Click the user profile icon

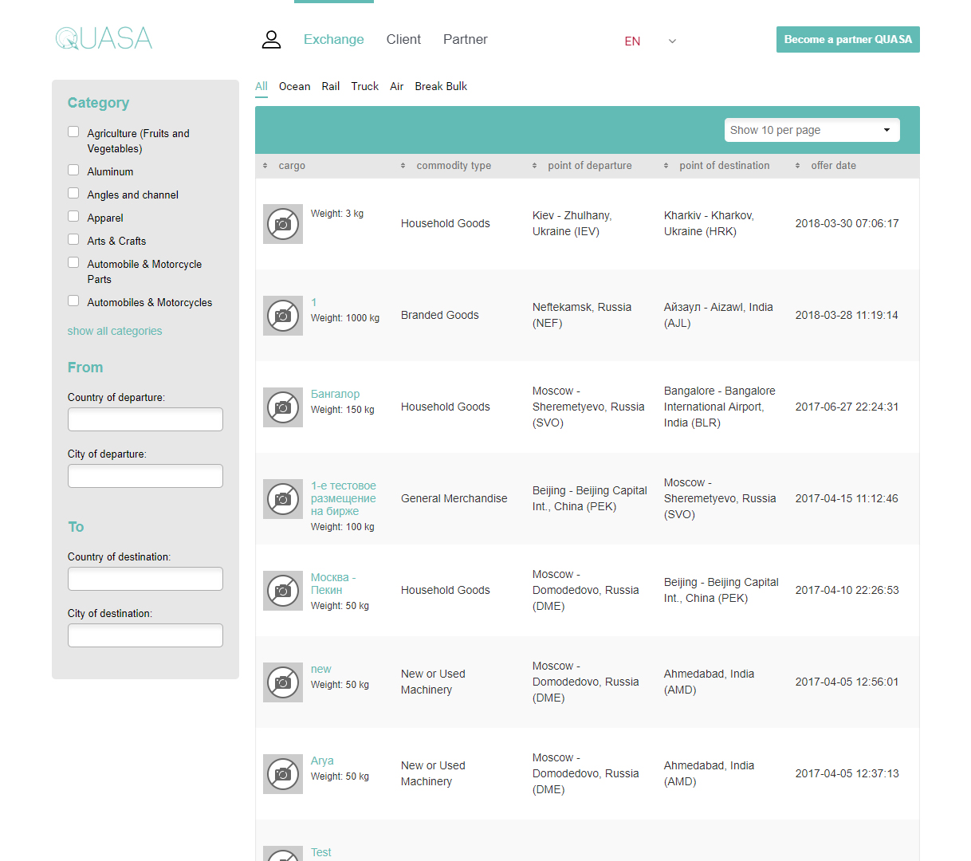pos(271,40)
